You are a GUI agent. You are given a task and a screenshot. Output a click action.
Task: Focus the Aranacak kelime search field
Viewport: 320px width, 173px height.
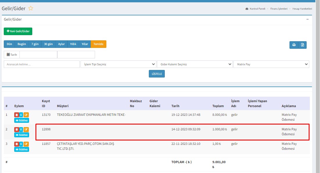(42, 64)
